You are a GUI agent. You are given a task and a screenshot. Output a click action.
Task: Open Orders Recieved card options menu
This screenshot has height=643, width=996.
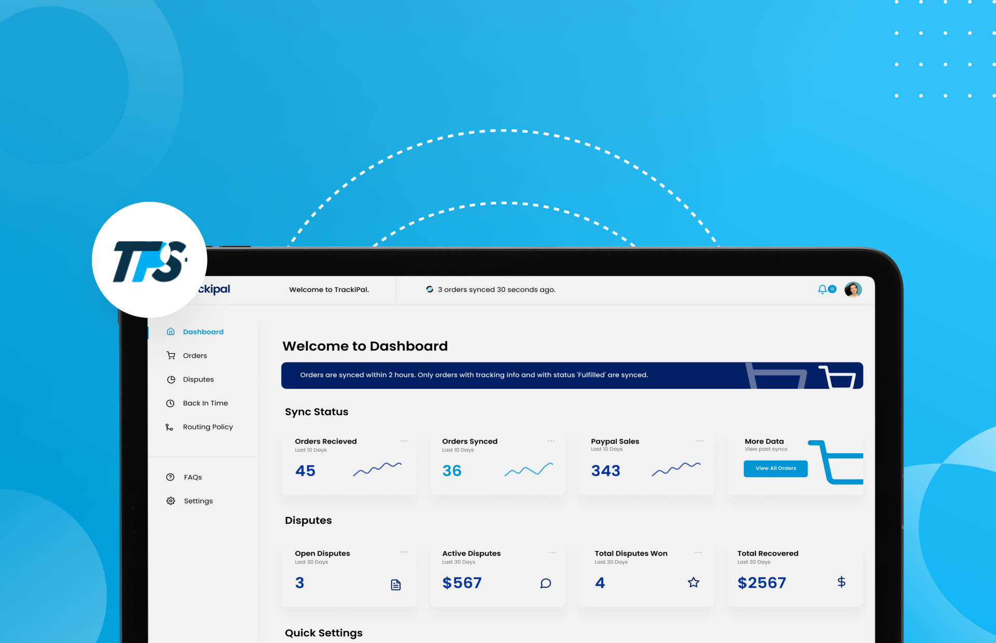click(404, 441)
